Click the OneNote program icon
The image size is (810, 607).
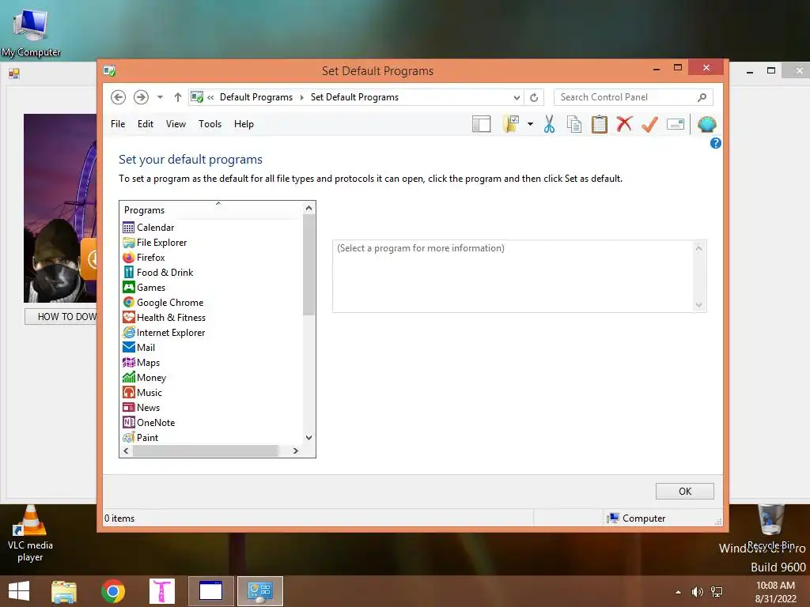tap(129, 423)
